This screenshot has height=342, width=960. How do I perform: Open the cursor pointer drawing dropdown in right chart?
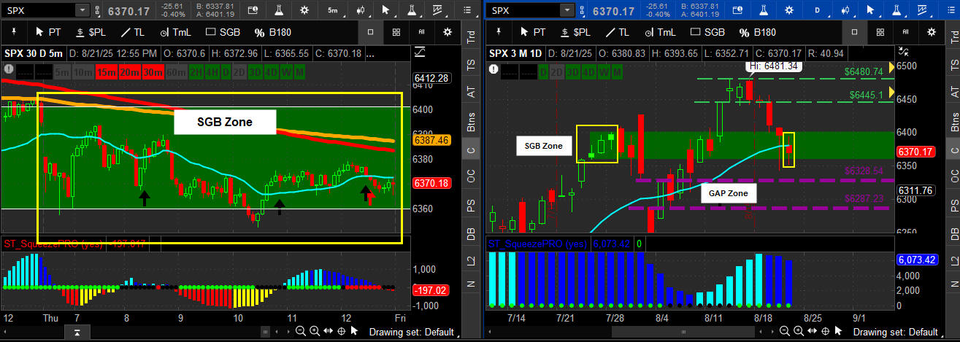point(871,10)
